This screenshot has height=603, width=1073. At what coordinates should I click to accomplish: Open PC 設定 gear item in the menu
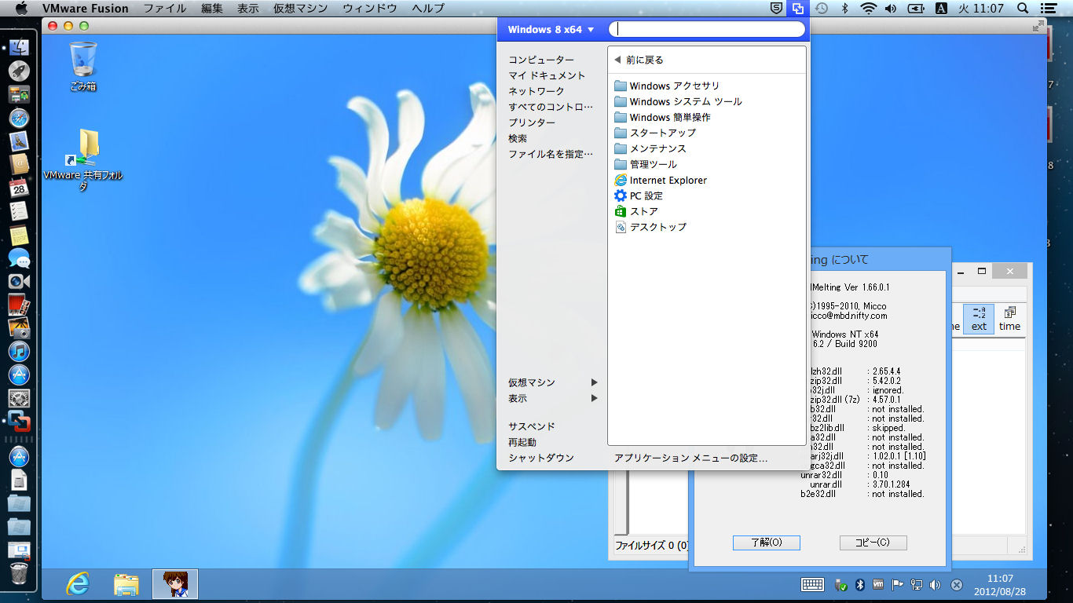pyautogui.click(x=638, y=196)
